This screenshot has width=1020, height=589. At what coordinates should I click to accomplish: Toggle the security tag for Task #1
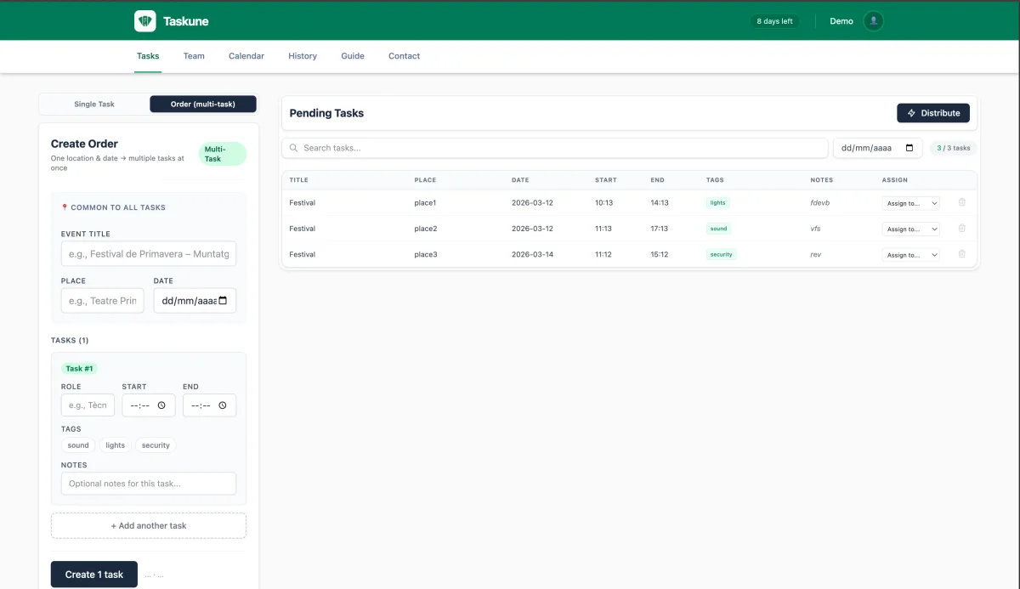pyautogui.click(x=155, y=445)
